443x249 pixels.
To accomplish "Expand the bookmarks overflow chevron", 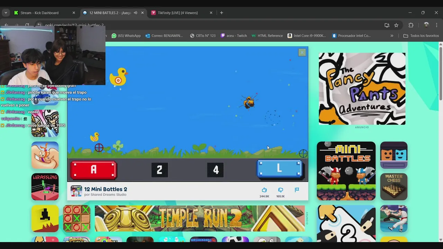I will coord(392,36).
